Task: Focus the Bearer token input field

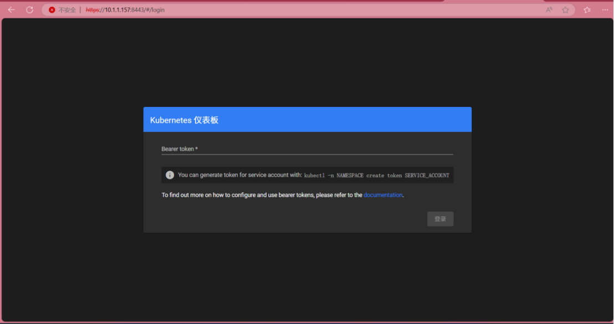Action: coord(307,149)
